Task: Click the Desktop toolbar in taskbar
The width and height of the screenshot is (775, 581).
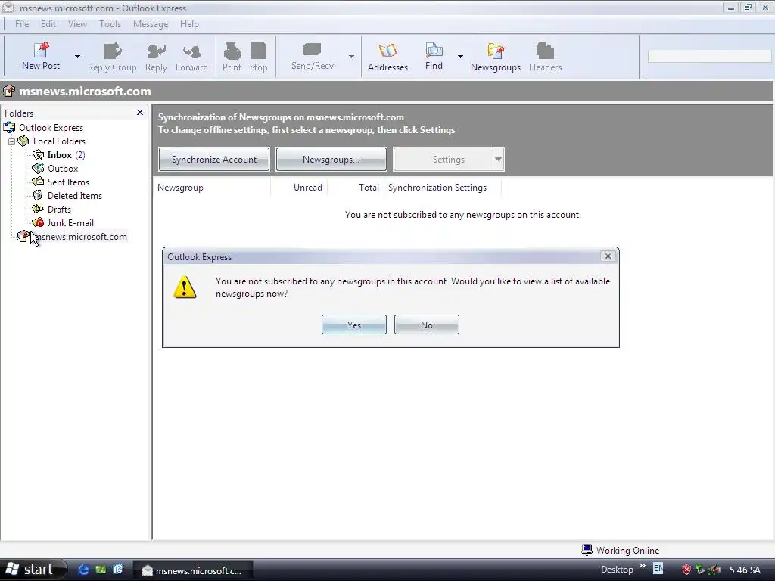Action: pyautogui.click(x=617, y=570)
